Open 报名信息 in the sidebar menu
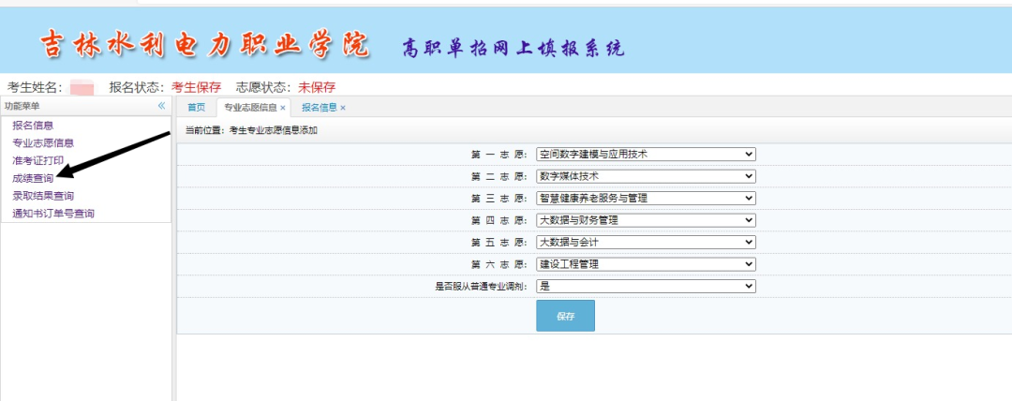The height and width of the screenshot is (401, 1012). (x=33, y=126)
